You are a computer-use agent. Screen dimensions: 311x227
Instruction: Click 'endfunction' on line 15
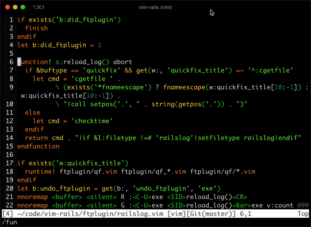[38, 146]
